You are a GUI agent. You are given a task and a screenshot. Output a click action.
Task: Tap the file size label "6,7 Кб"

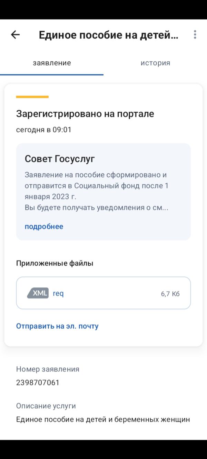(171, 294)
